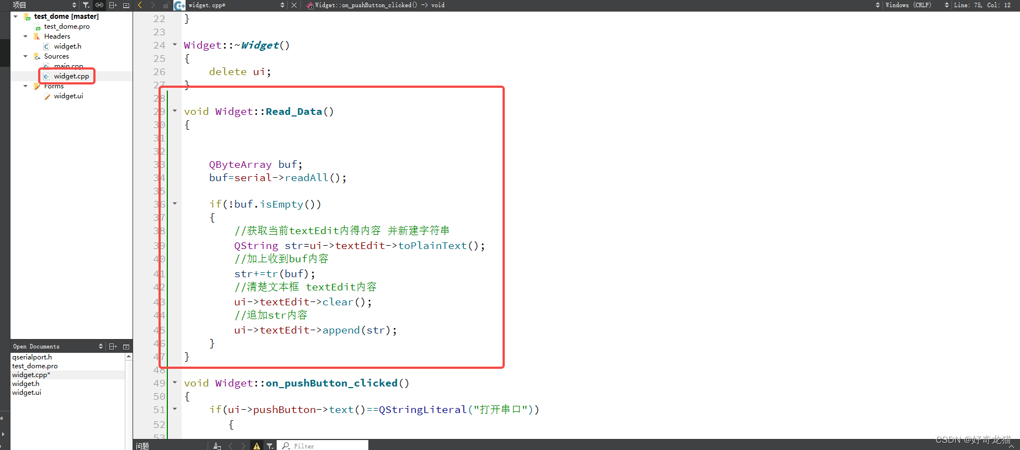Split the Projects side panel
Viewport: 1020px width, 450px height.
click(x=113, y=5)
